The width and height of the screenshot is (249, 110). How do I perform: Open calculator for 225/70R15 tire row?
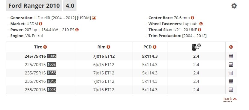point(231,65)
